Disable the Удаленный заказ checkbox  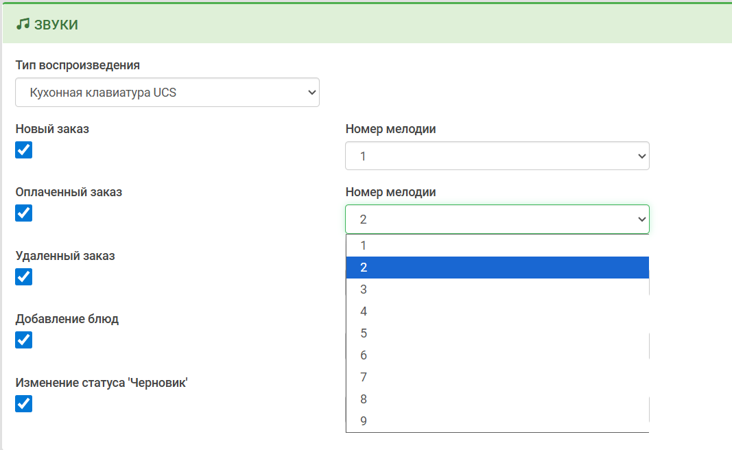(x=24, y=276)
